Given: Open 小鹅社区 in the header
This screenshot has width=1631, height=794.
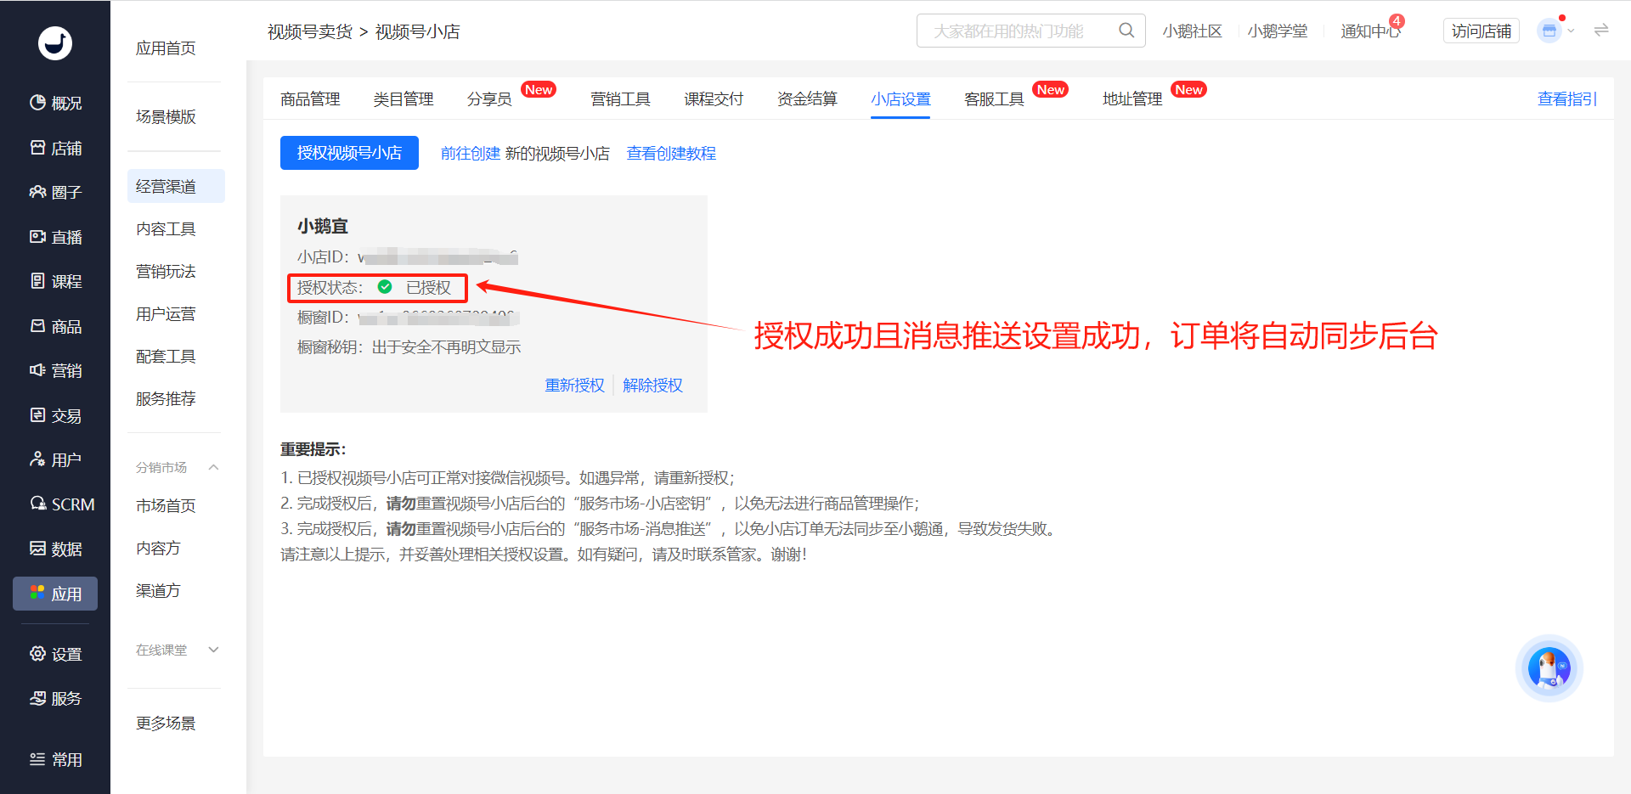Looking at the screenshot, I should click(1192, 31).
